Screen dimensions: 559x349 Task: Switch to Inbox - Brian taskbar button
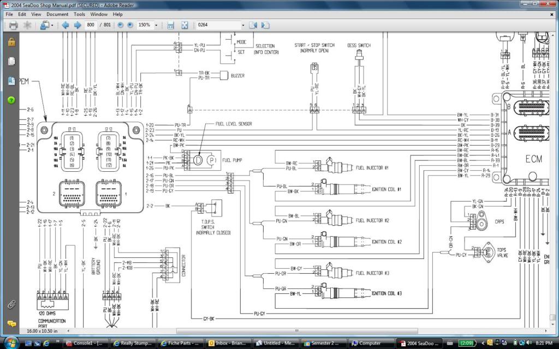(228, 344)
